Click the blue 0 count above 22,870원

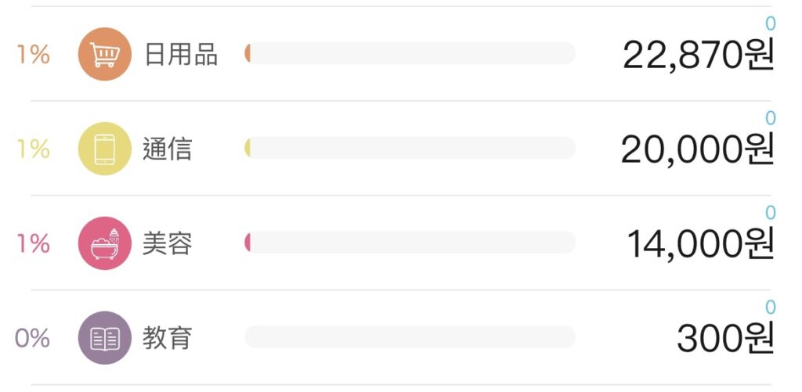coord(771,23)
